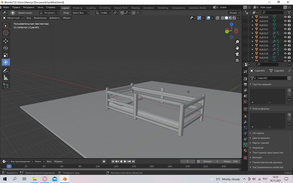This screenshot has width=293, height=183.
Task: Disable Куб.020 in renders via camera icon
Action: (289, 21)
